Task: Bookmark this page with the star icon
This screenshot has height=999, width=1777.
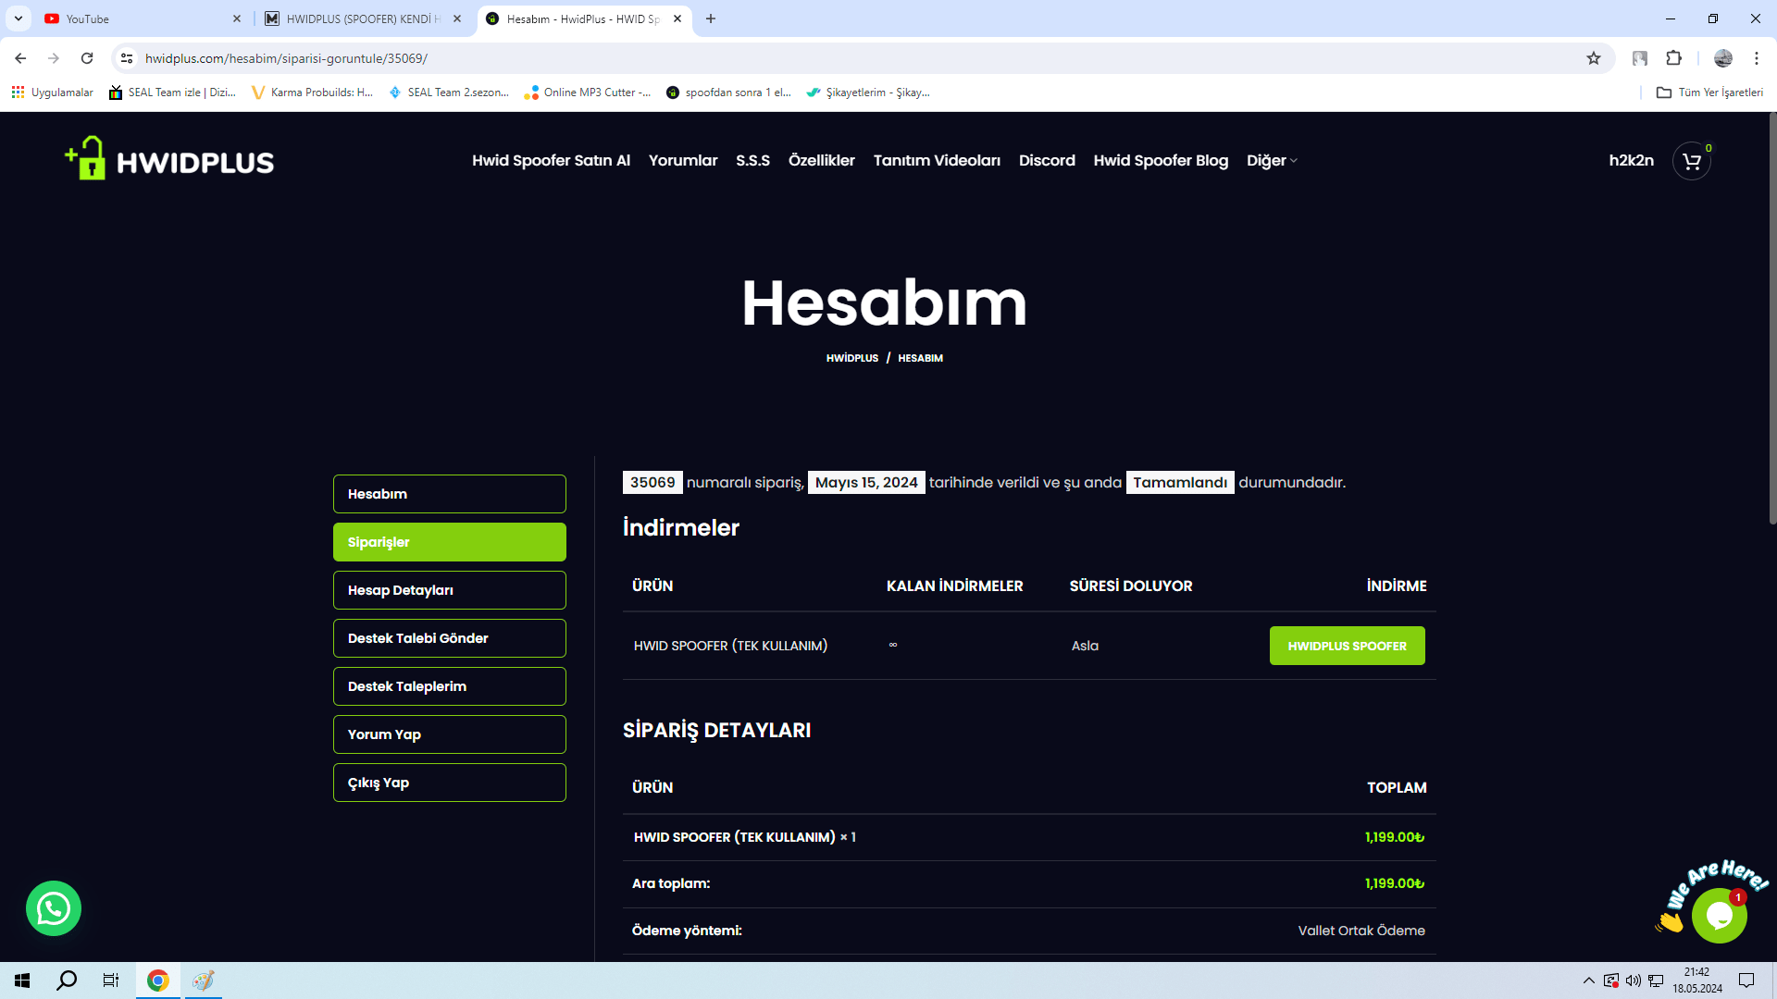Action: pyautogui.click(x=1594, y=58)
